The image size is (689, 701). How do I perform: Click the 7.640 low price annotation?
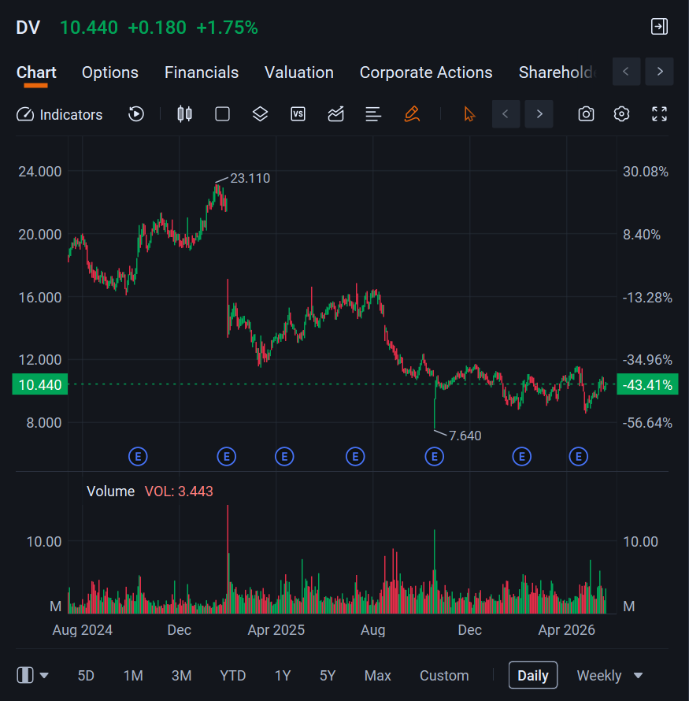pyautogui.click(x=465, y=436)
